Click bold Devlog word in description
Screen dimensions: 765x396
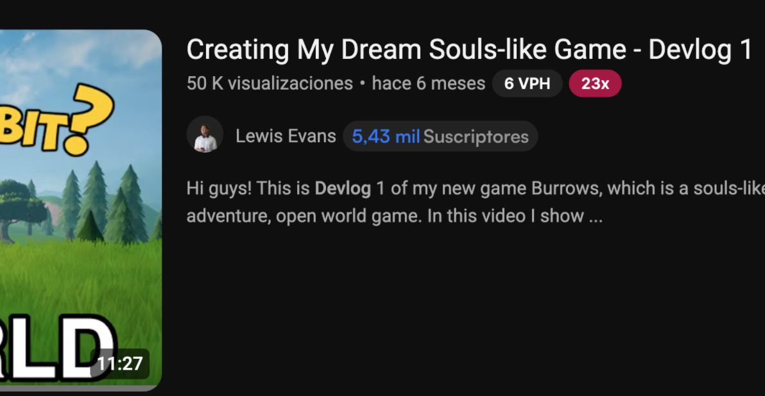343,188
